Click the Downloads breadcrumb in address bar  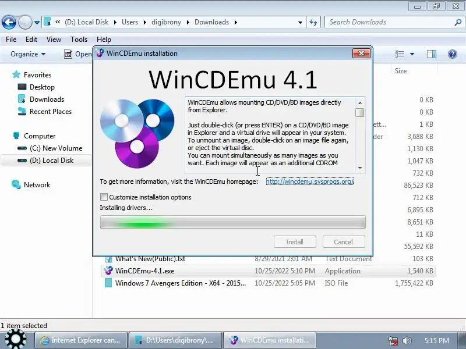coord(211,22)
